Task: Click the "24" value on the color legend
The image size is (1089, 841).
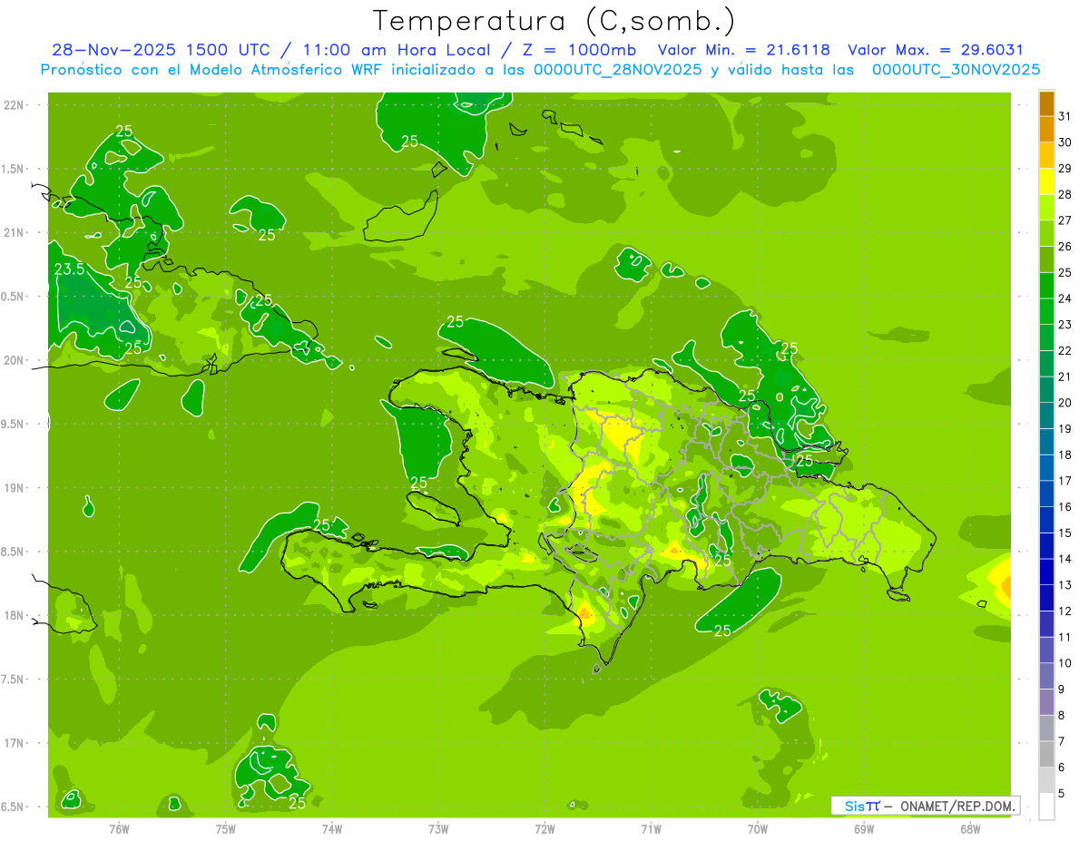Action: click(x=1065, y=298)
